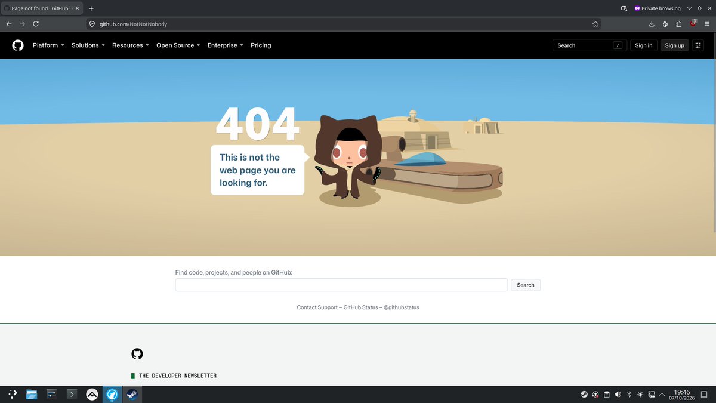Expand the Solutions dropdown menu
The image size is (716, 403).
(x=88, y=45)
